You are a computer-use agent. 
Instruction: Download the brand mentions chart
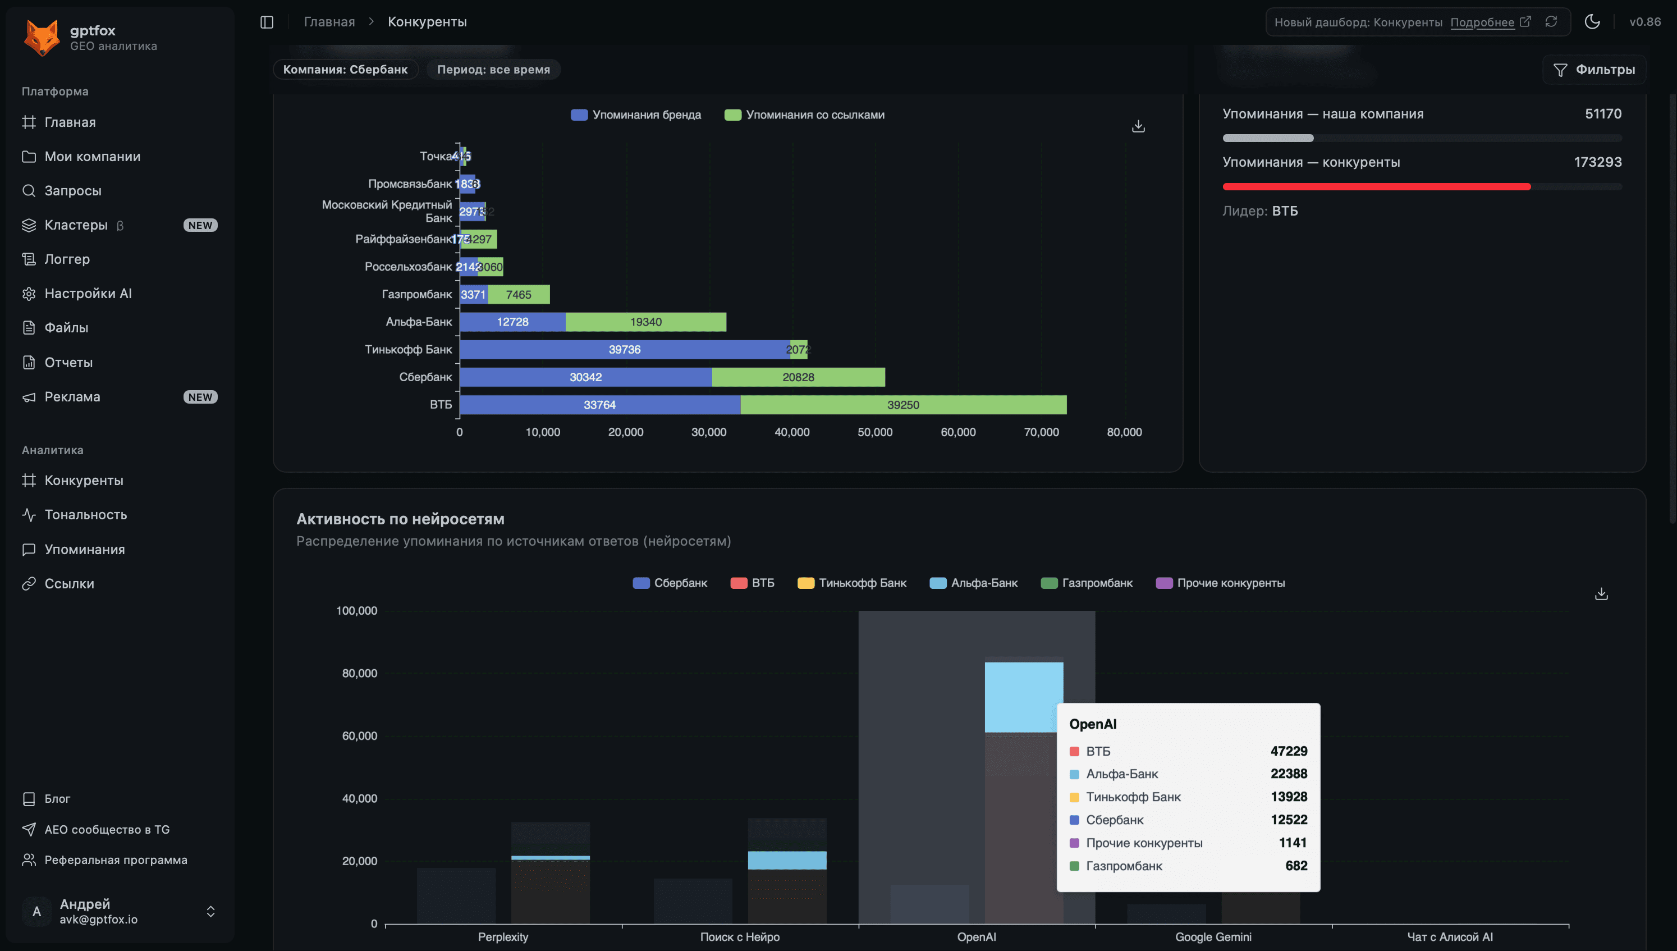1138,125
